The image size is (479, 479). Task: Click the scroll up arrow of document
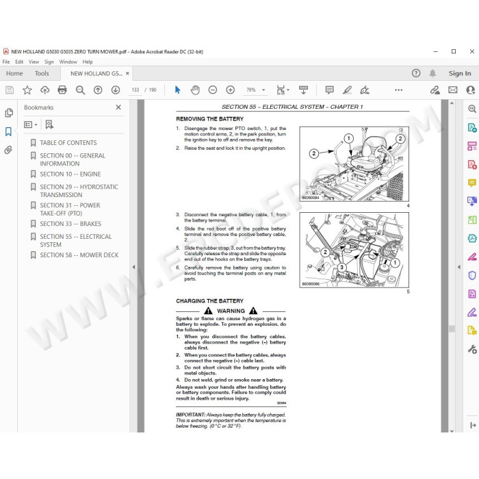click(x=452, y=103)
